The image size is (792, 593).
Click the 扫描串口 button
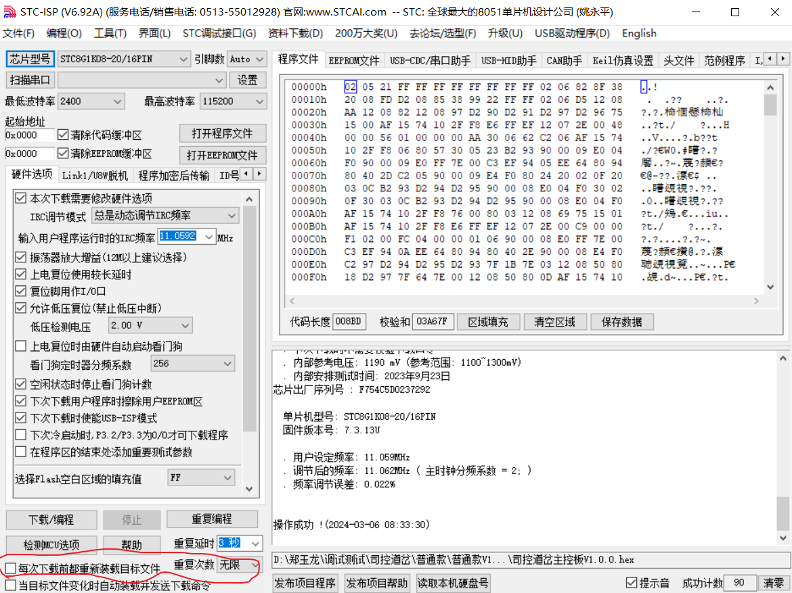tap(30, 80)
